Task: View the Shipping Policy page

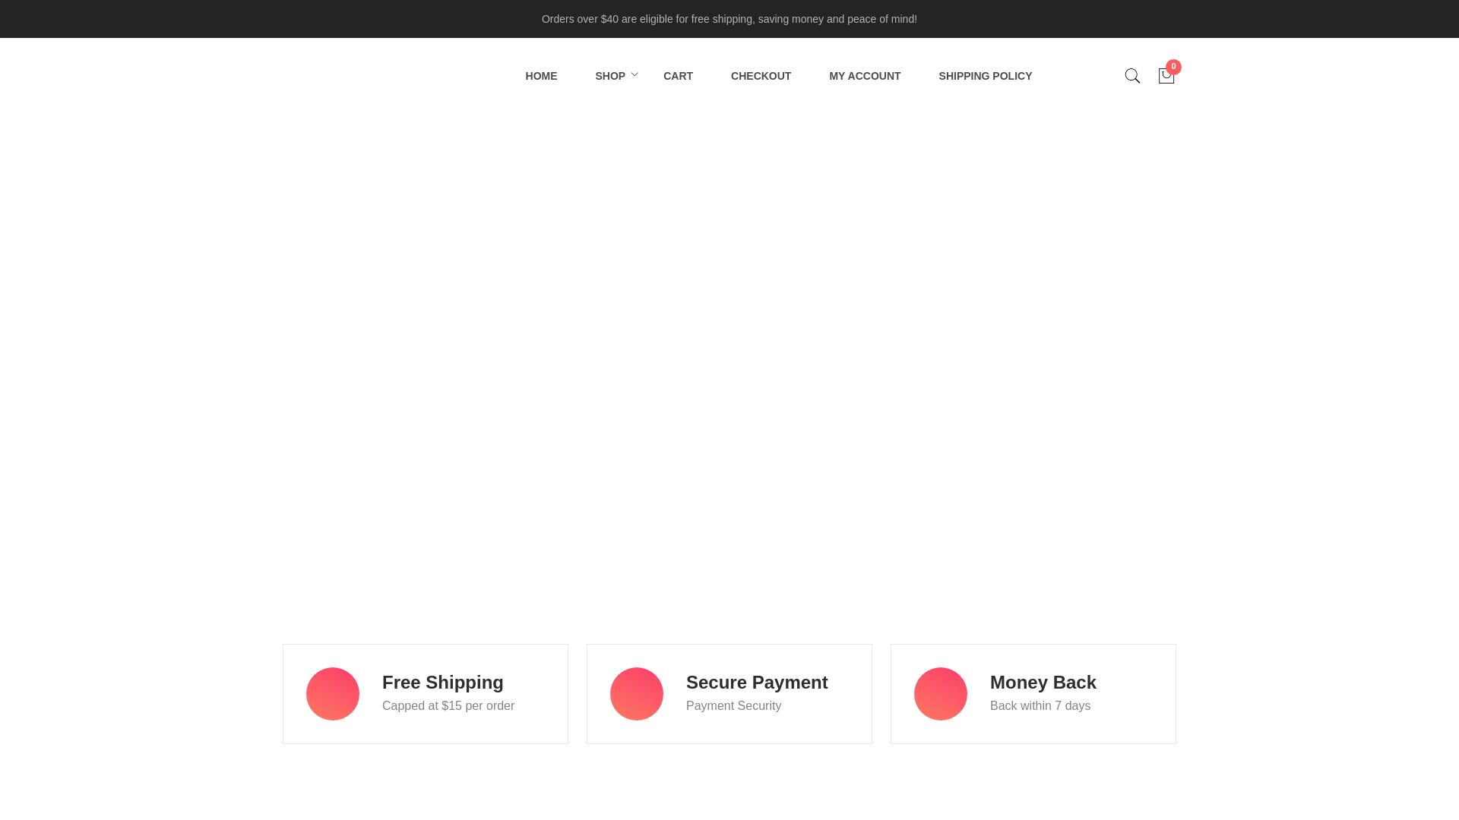Action: pos(985,76)
